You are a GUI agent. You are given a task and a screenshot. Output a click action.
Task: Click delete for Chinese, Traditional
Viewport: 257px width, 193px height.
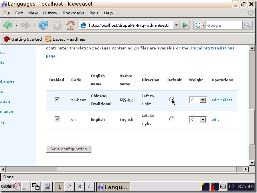pos(227,100)
